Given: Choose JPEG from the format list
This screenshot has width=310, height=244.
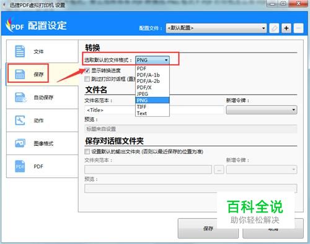Looking at the screenshot, I should click(153, 94).
